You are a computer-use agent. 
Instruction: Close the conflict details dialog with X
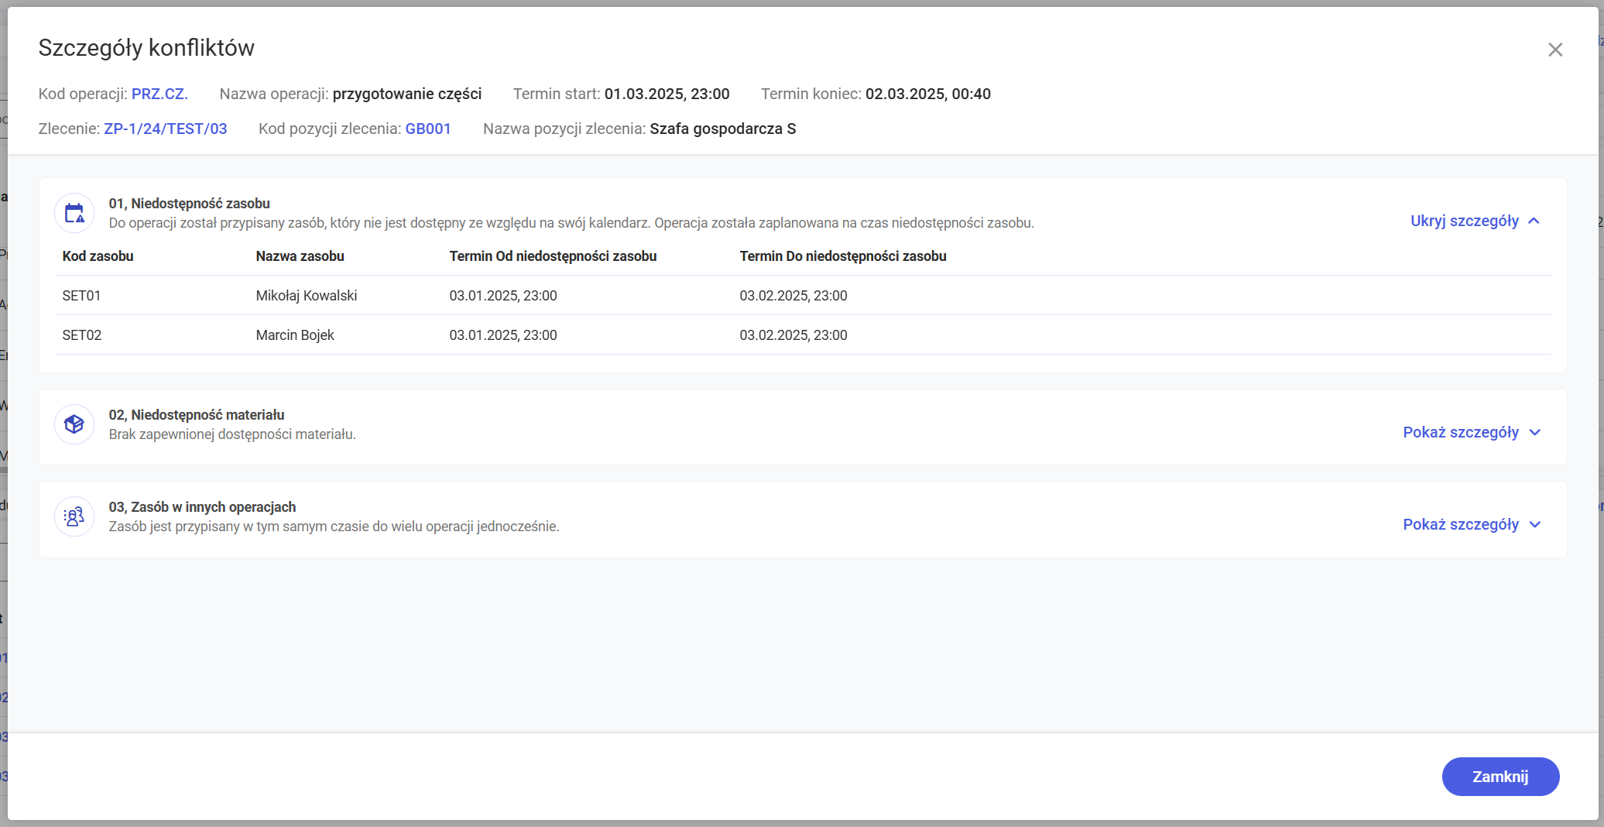[1554, 50]
